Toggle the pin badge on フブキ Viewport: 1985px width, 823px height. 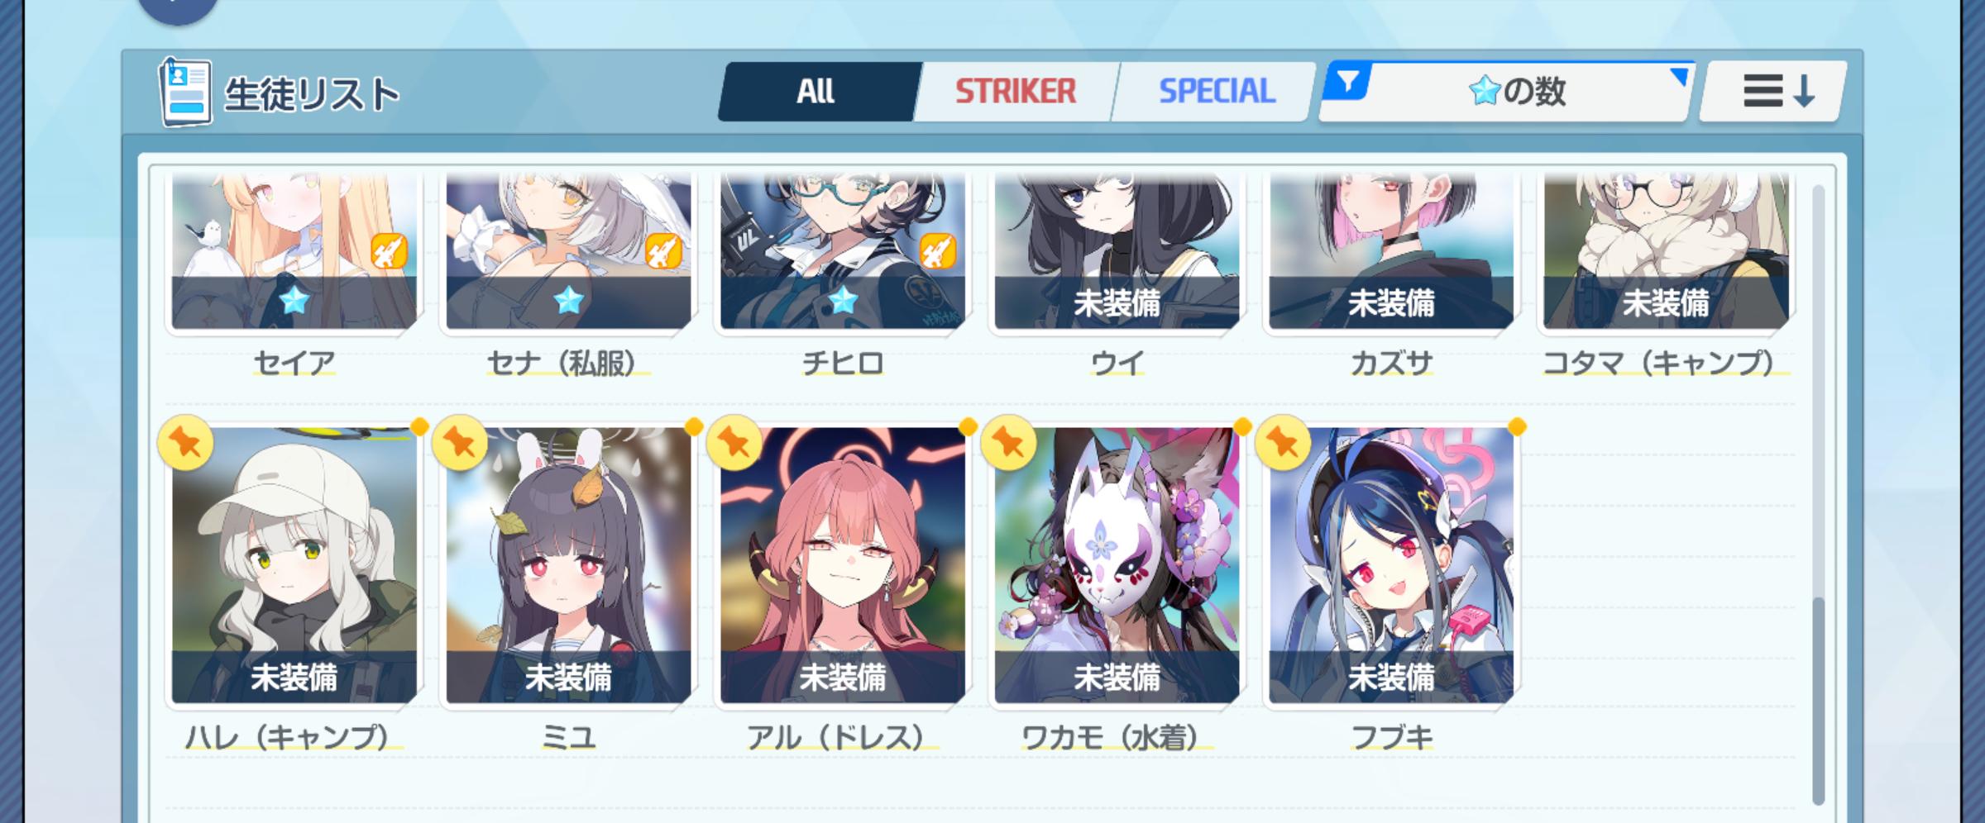point(1283,443)
